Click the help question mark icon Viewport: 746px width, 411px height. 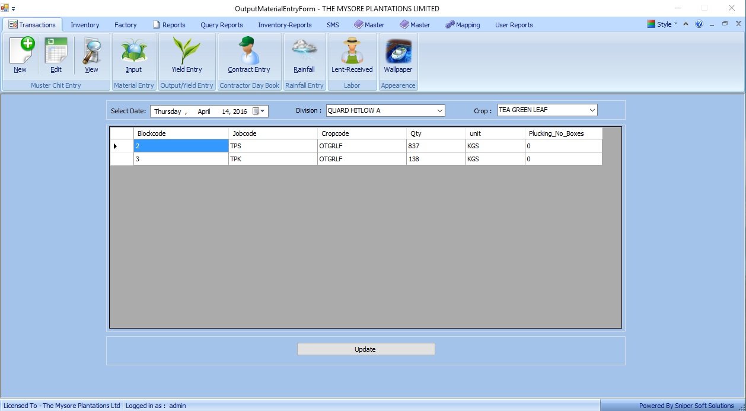699,24
